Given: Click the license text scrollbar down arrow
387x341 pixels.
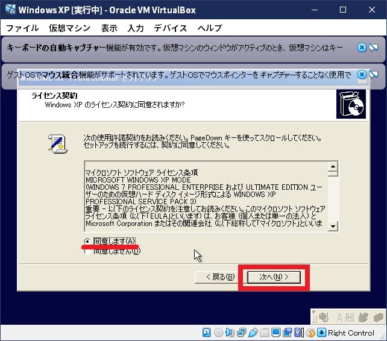Looking at the screenshot, I should pos(333,226).
